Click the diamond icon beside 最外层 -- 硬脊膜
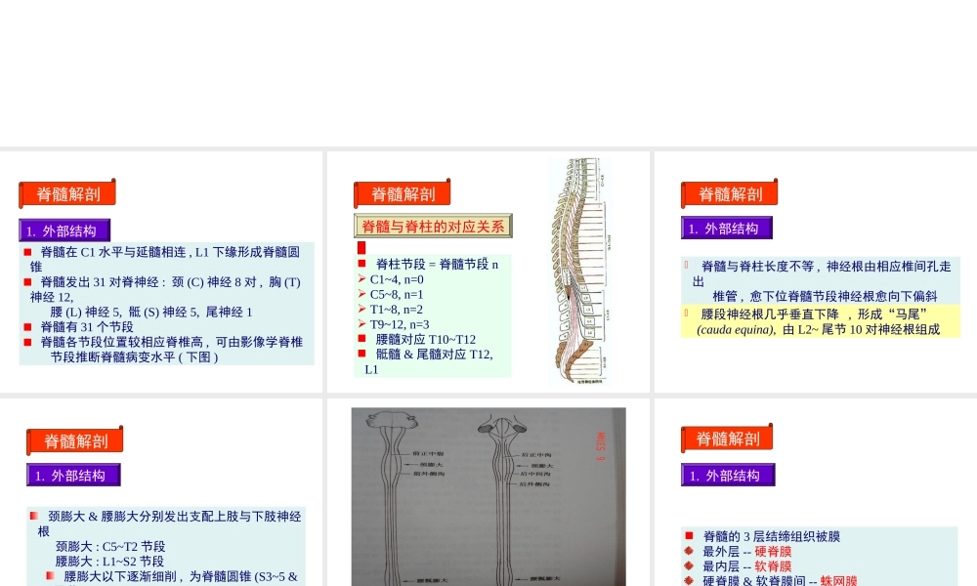This screenshot has width=977, height=586. 688,552
